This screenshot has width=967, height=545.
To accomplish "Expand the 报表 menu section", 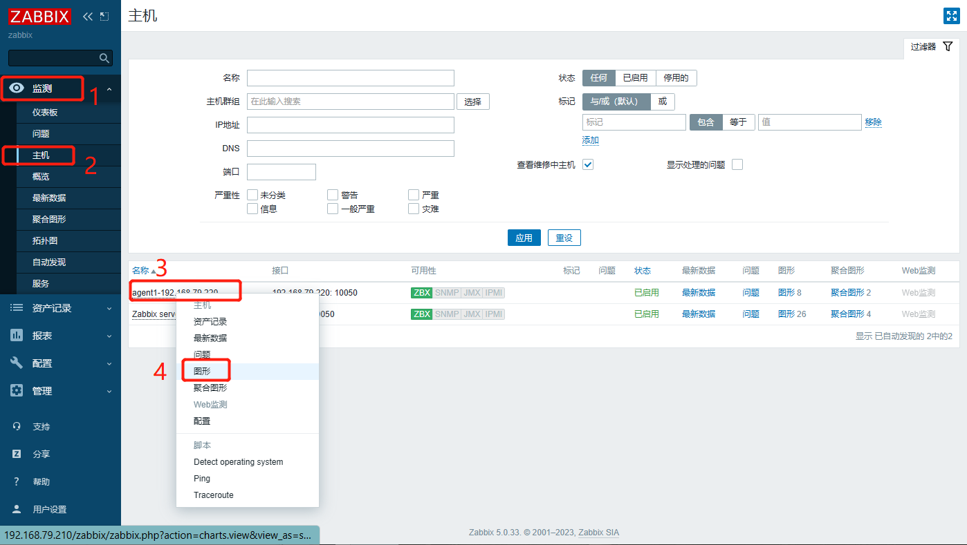I will tap(109, 336).
